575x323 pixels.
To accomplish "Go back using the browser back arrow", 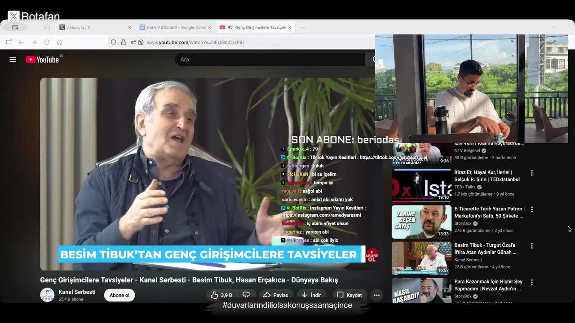I will 21,42.
